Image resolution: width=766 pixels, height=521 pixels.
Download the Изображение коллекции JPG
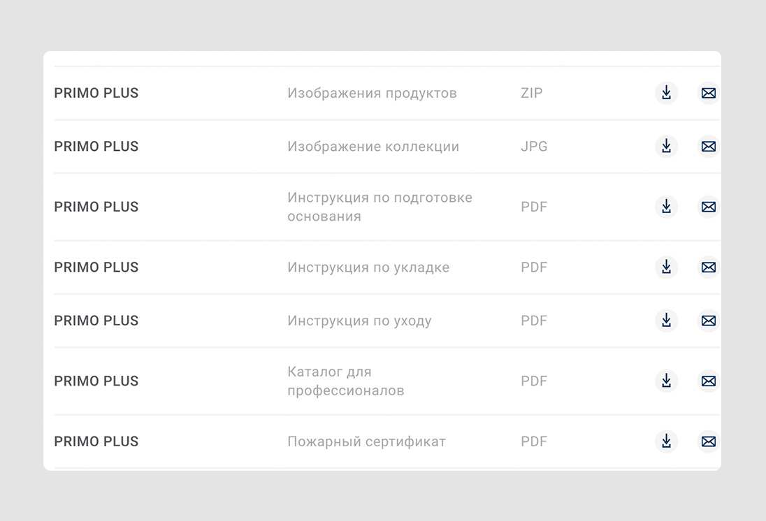(666, 146)
